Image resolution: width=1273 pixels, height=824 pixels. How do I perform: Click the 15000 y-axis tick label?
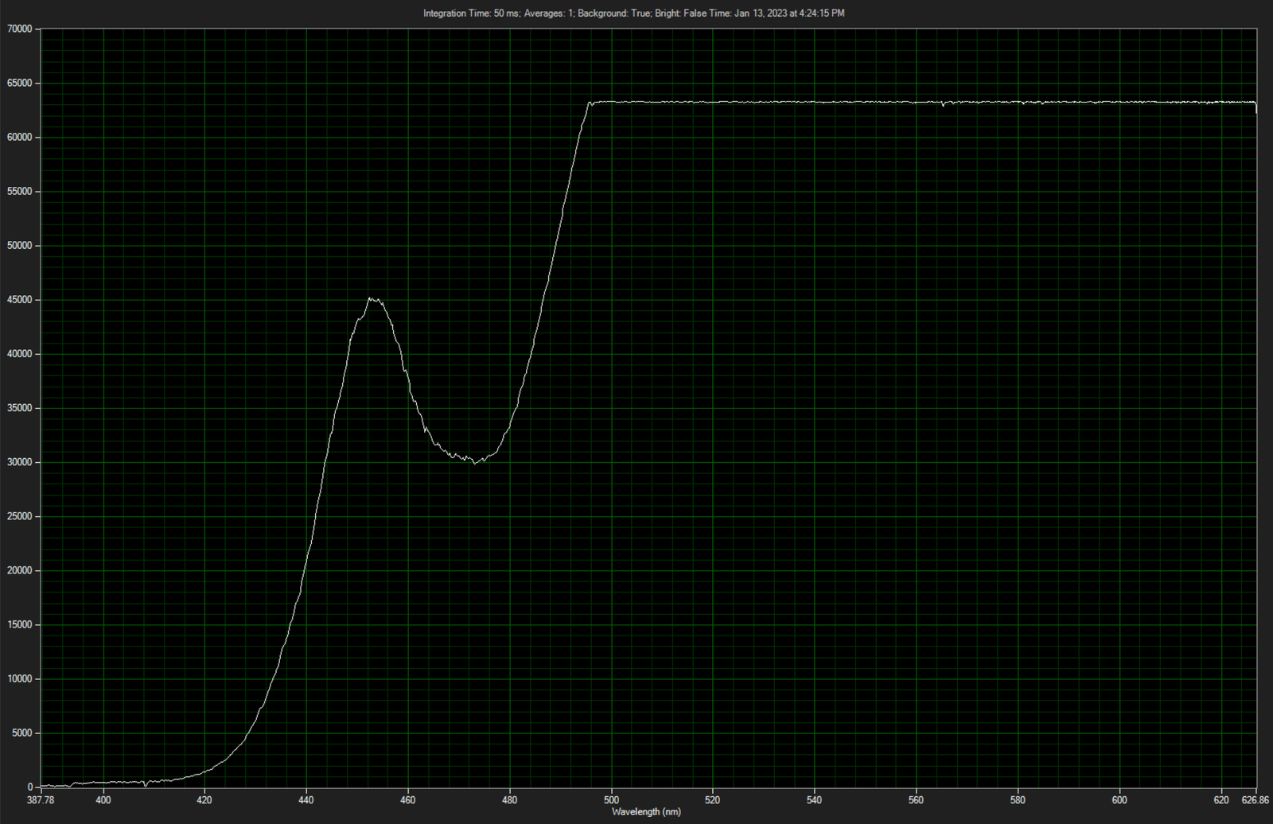coord(19,625)
